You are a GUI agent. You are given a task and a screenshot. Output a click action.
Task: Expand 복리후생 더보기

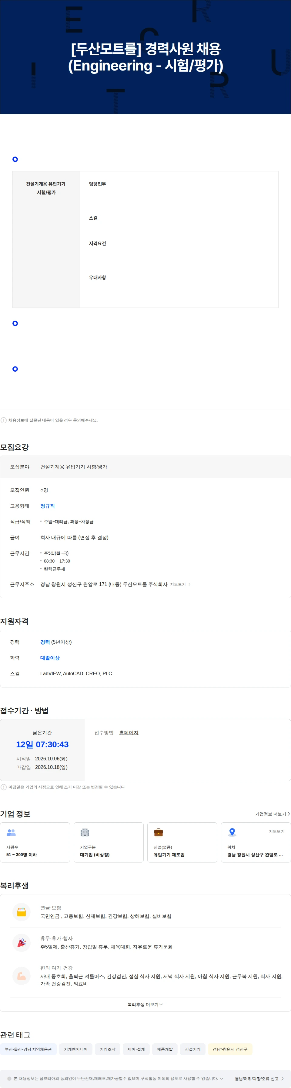pyautogui.click(x=145, y=1004)
